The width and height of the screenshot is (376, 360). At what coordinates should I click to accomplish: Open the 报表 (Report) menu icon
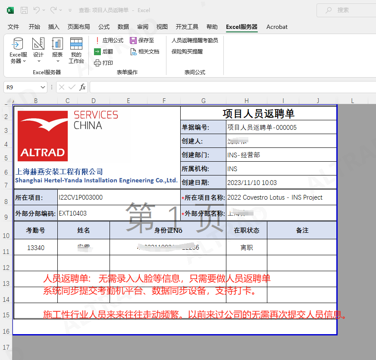coord(57,44)
